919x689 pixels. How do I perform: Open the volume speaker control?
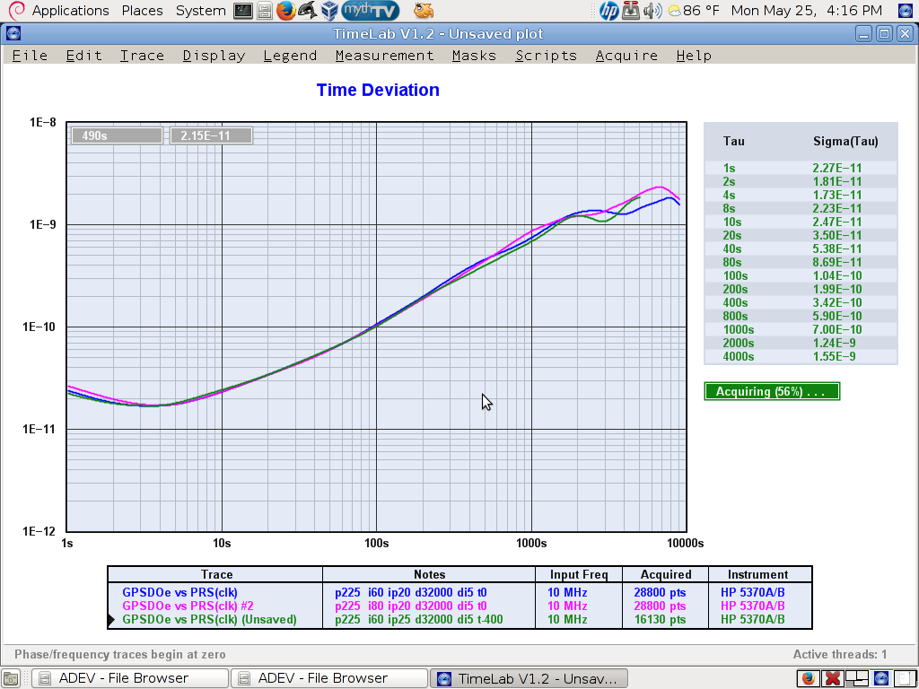click(x=652, y=11)
